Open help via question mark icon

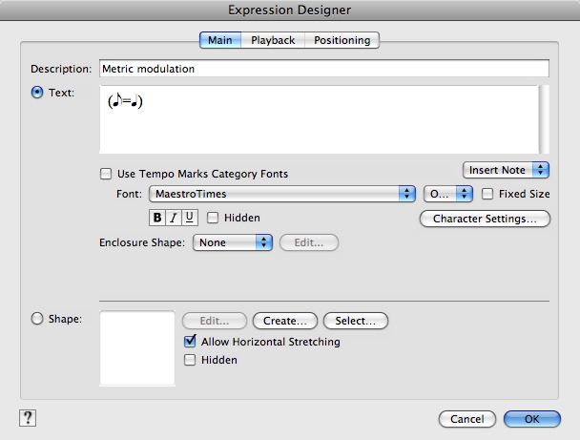28,418
